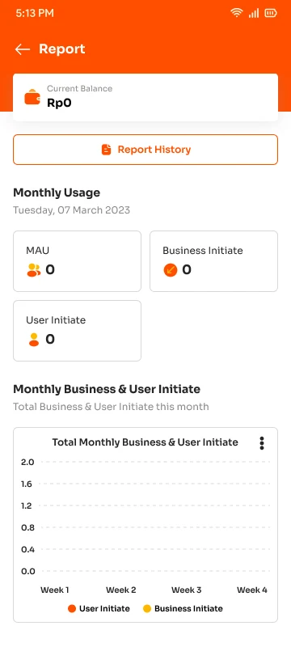This screenshot has width=291, height=647.
Task: Click the Monthly Business & User Initiate heading
Action: coord(107,389)
